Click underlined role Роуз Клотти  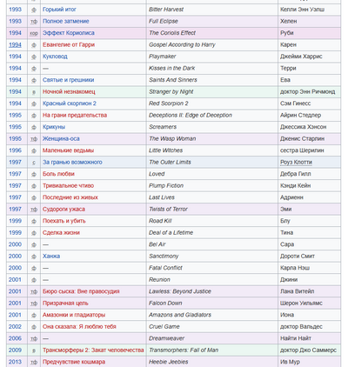click(296, 162)
